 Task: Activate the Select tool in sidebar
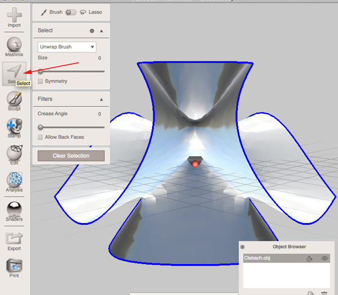tap(14, 74)
